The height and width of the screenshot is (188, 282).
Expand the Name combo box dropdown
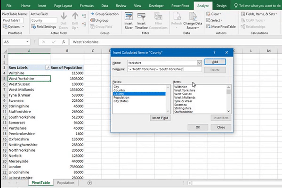[x=199, y=63]
